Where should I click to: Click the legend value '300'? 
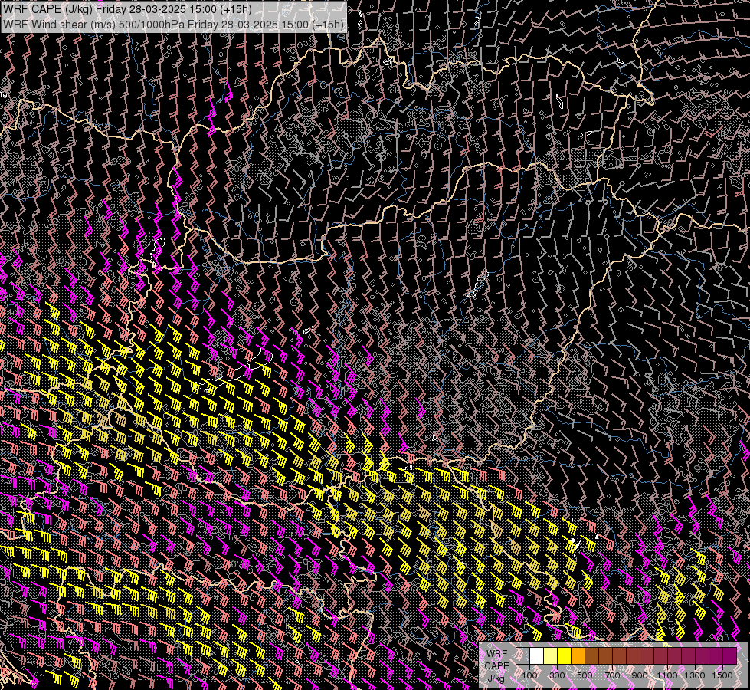557,675
